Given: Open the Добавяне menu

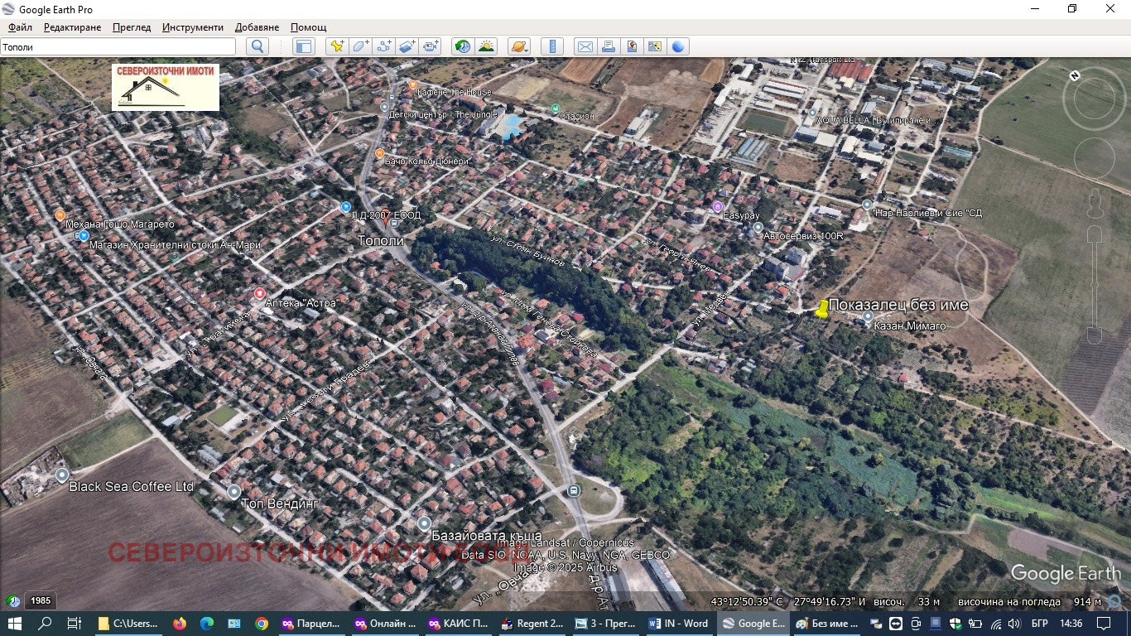Looking at the screenshot, I should click(257, 27).
